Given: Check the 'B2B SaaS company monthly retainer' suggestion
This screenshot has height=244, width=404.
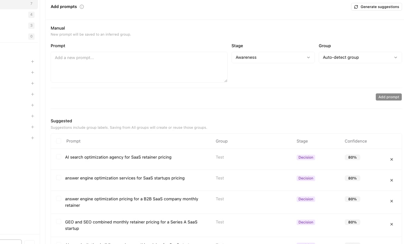Looking at the screenshot, I should tap(59, 198).
